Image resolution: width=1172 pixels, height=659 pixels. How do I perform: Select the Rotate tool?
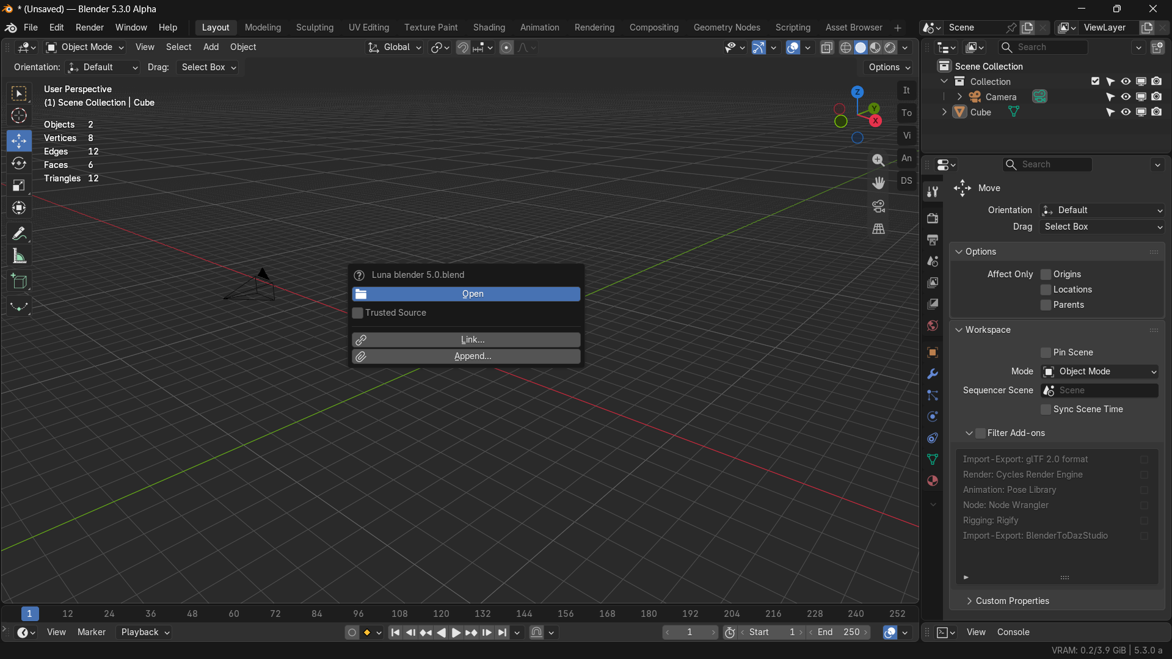coord(19,163)
